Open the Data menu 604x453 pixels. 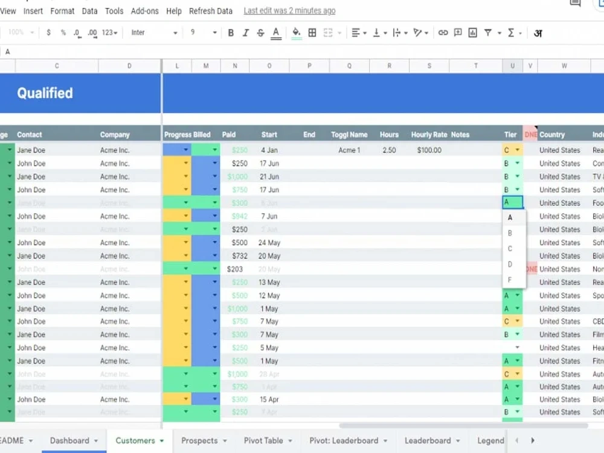pos(89,10)
